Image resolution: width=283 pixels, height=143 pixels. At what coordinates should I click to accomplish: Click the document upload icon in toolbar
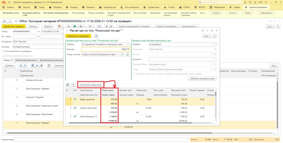click(x=99, y=26)
